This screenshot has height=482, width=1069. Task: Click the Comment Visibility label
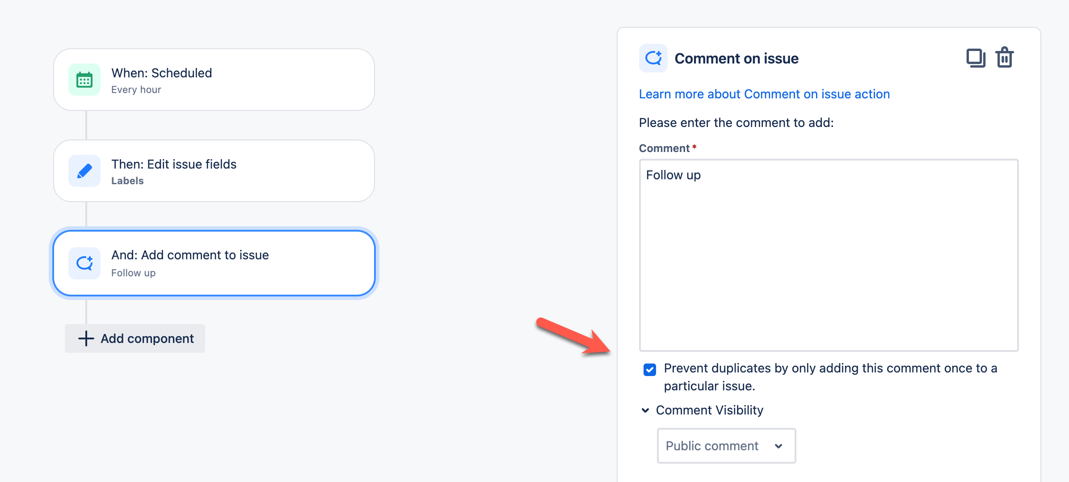[709, 410]
